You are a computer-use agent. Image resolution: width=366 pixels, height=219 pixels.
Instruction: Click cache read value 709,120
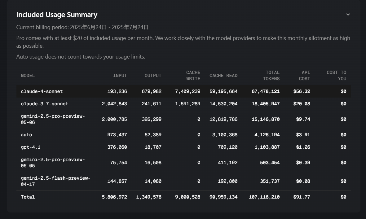click(227, 147)
